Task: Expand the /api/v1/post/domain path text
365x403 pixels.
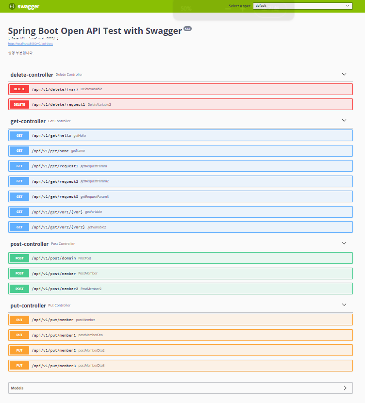Action: tap(54, 258)
